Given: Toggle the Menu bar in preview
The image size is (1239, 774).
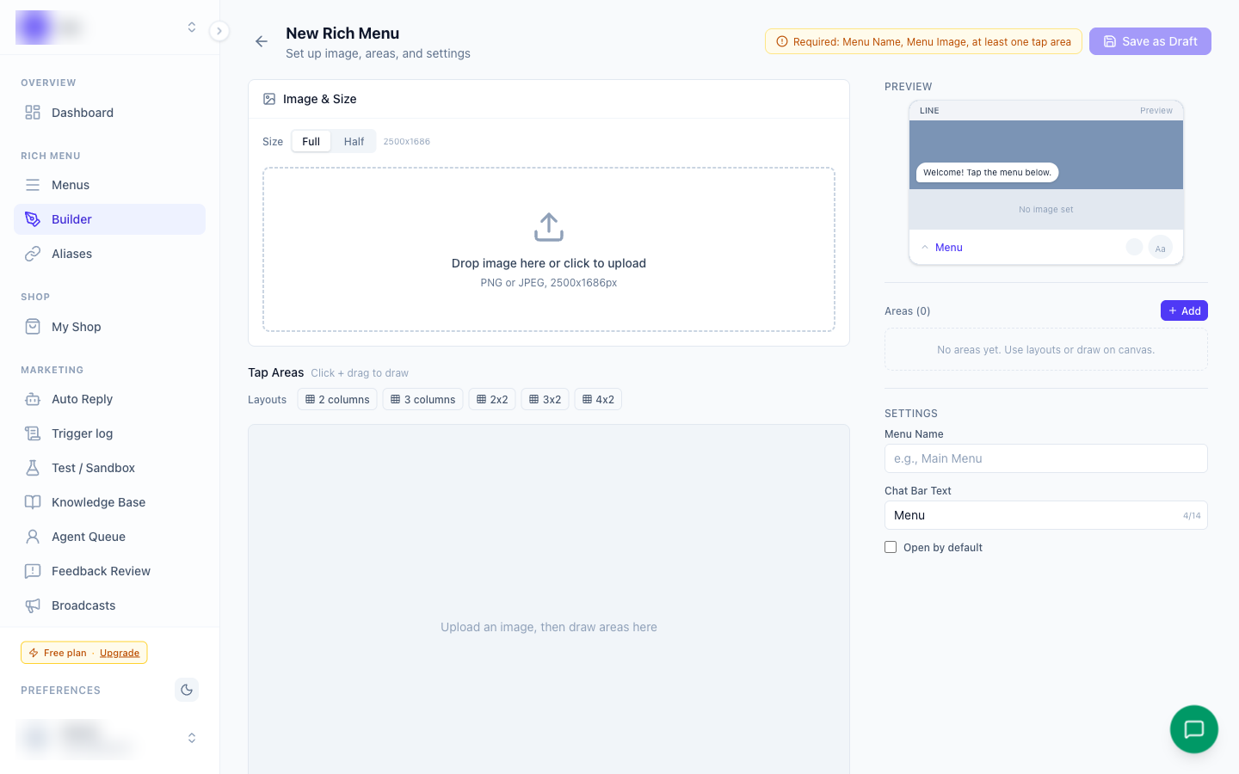Looking at the screenshot, I should (941, 248).
